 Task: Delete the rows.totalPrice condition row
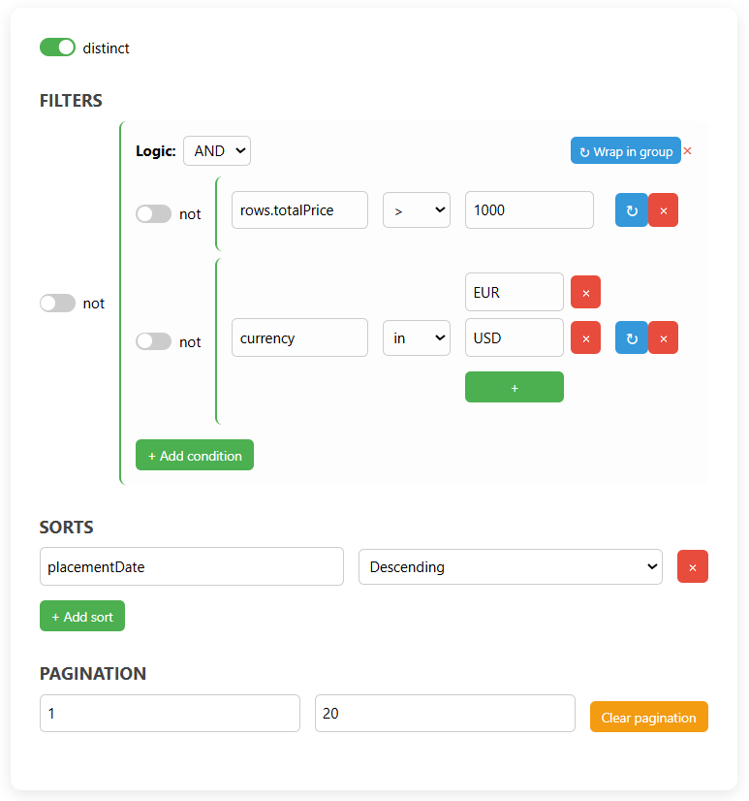tap(664, 209)
